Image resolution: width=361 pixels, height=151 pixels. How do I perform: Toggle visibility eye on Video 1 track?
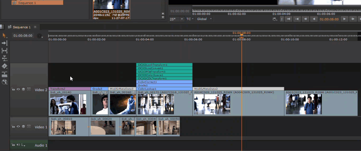[18, 127]
